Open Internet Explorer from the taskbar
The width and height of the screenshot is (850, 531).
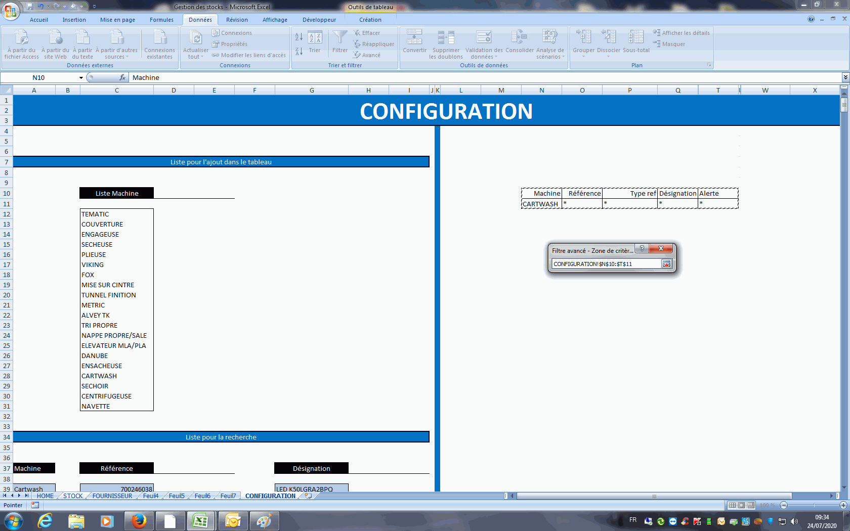45,521
